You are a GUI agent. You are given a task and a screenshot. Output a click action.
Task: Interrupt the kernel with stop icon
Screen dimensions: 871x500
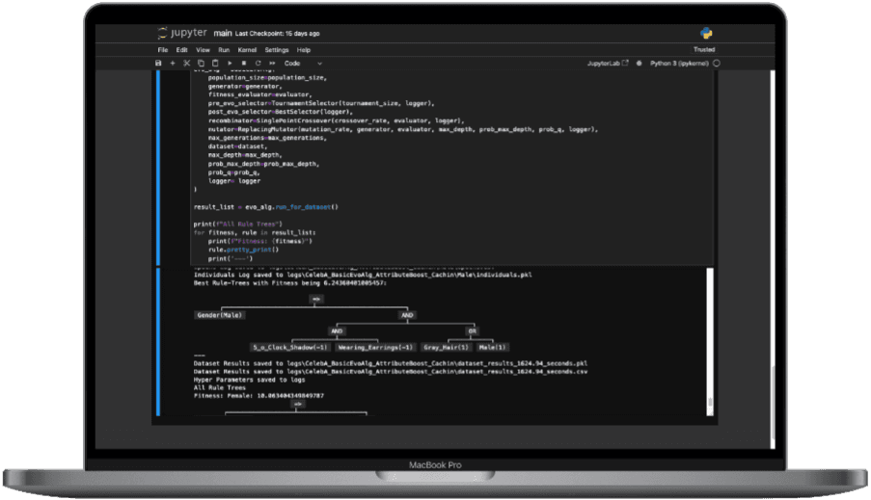point(243,63)
